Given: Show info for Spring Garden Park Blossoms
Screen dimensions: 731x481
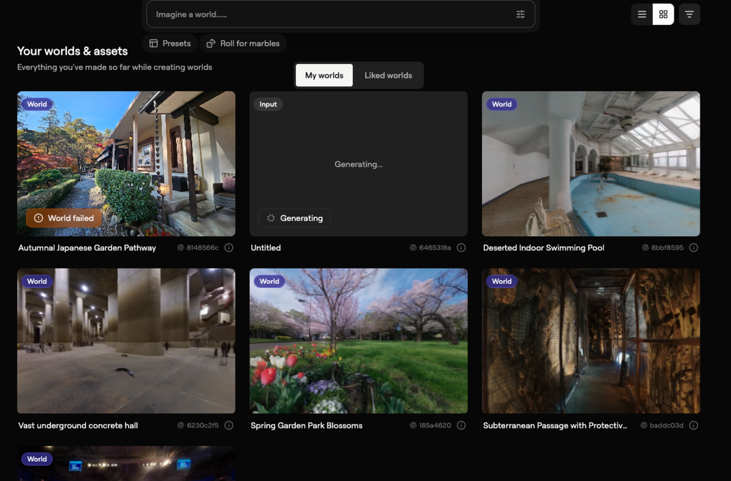Looking at the screenshot, I should (x=461, y=426).
